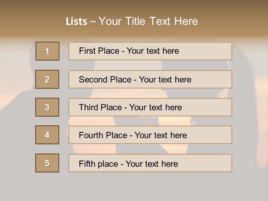Select the number 2 box
The height and width of the screenshot is (201, 268).
point(47,79)
